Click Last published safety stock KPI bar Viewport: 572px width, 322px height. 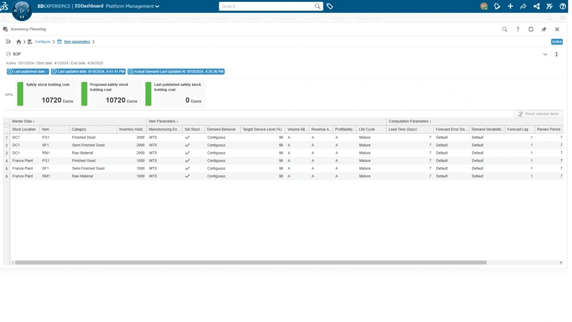148,94
